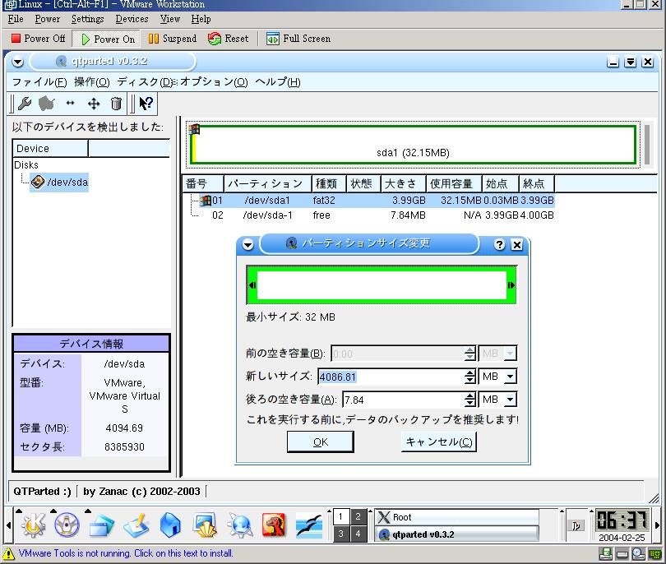Screen dimensions: 666x564
Task: Open the ディスク(D) menu
Action: (x=146, y=82)
